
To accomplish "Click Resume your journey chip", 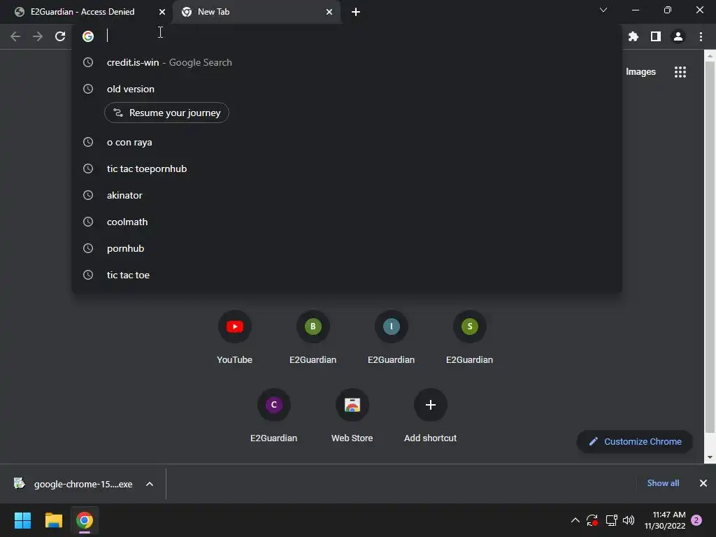I will coord(166,113).
